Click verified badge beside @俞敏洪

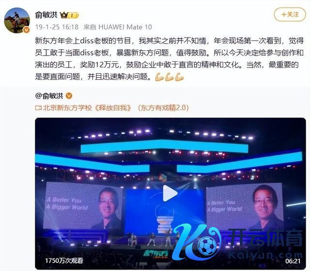69,96
